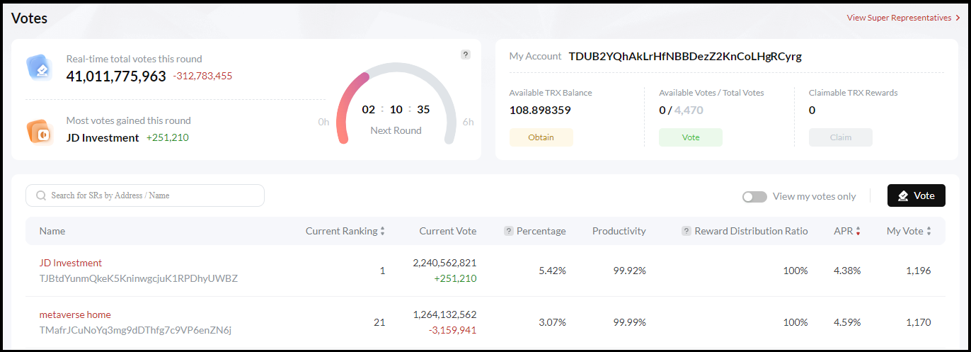971x352 pixels.
Task: Click available TRX balance 108.898359
Action: click(540, 110)
